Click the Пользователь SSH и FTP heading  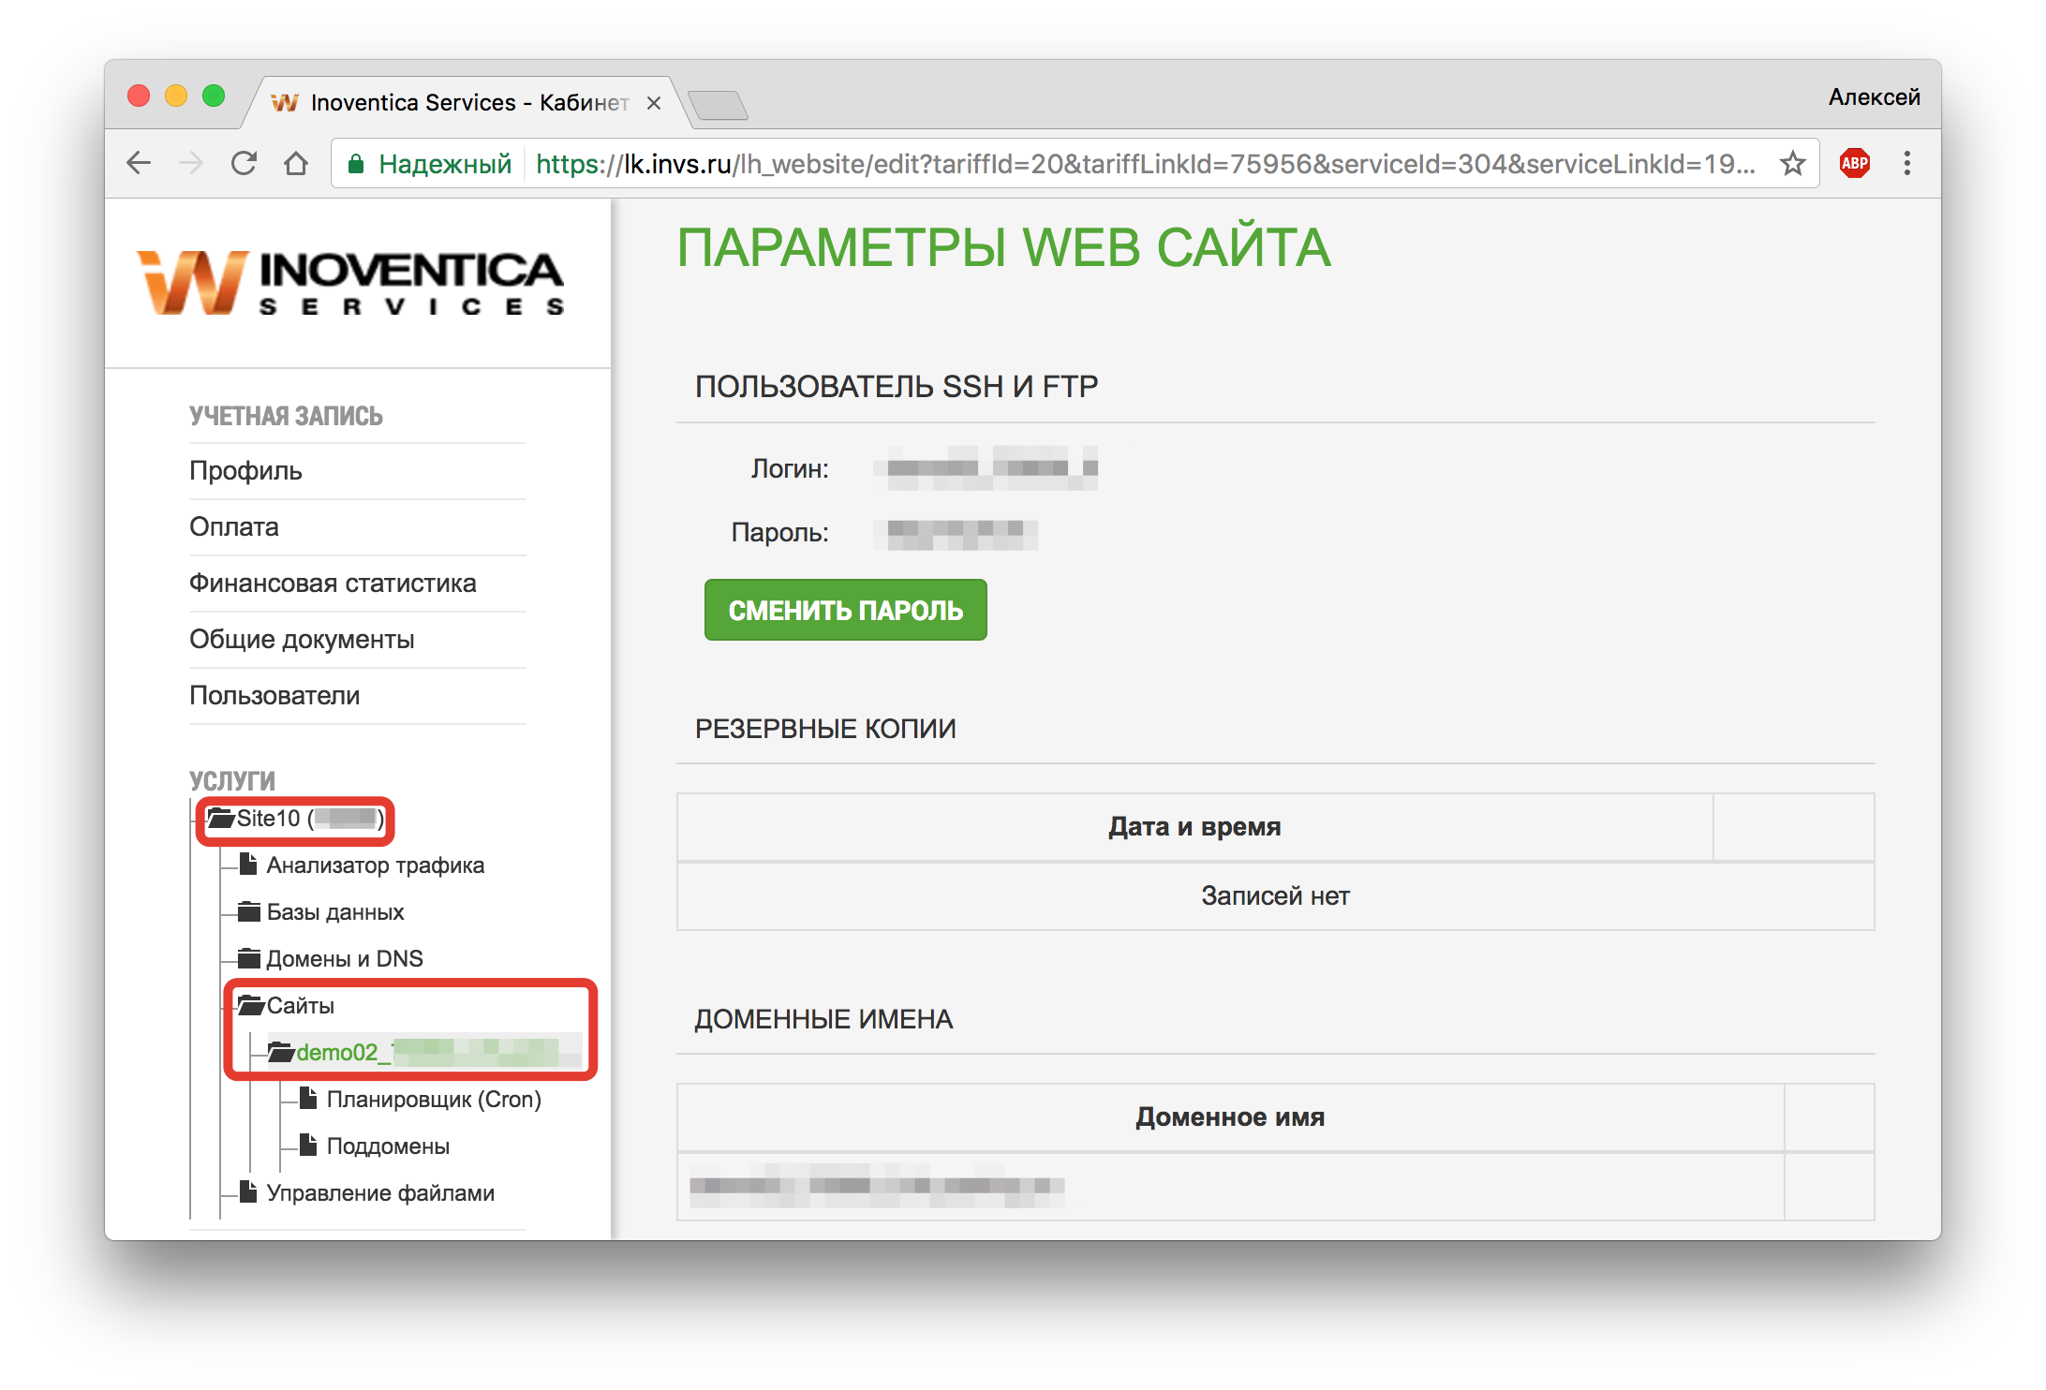(x=897, y=386)
